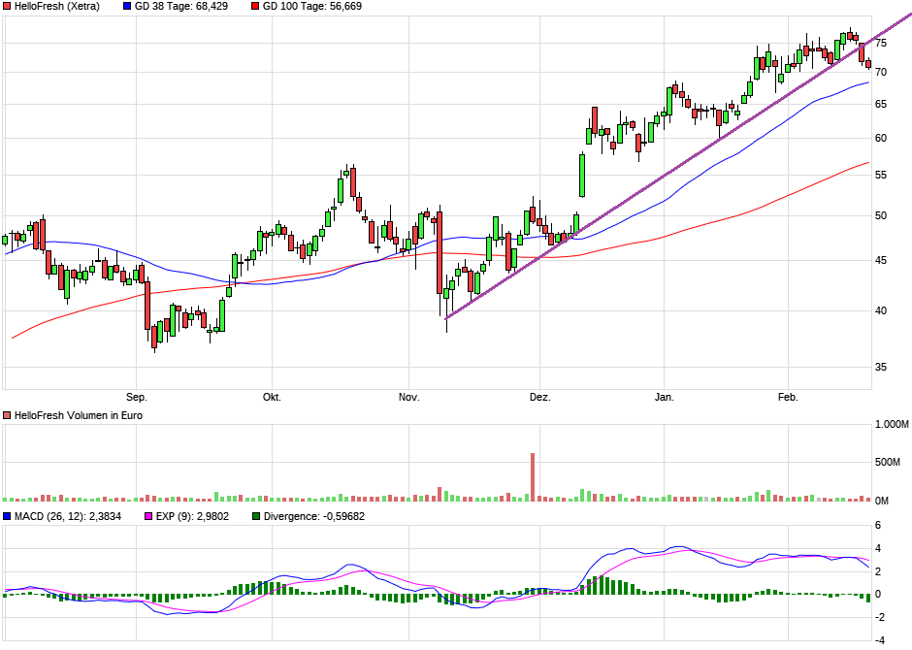The width and height of the screenshot is (912, 650).
Task: Click the magenta EXP (9) legend swatch
Action: 148,516
